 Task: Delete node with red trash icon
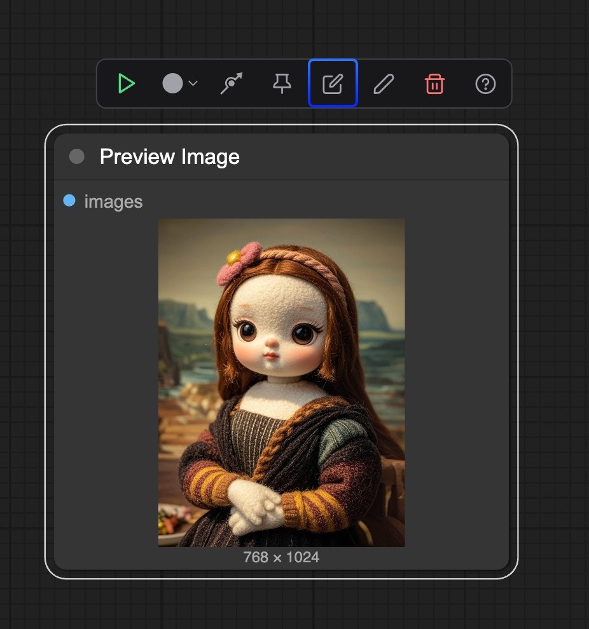(x=434, y=83)
